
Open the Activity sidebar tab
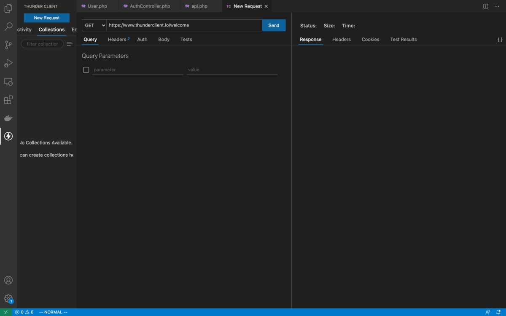pyautogui.click(x=24, y=29)
